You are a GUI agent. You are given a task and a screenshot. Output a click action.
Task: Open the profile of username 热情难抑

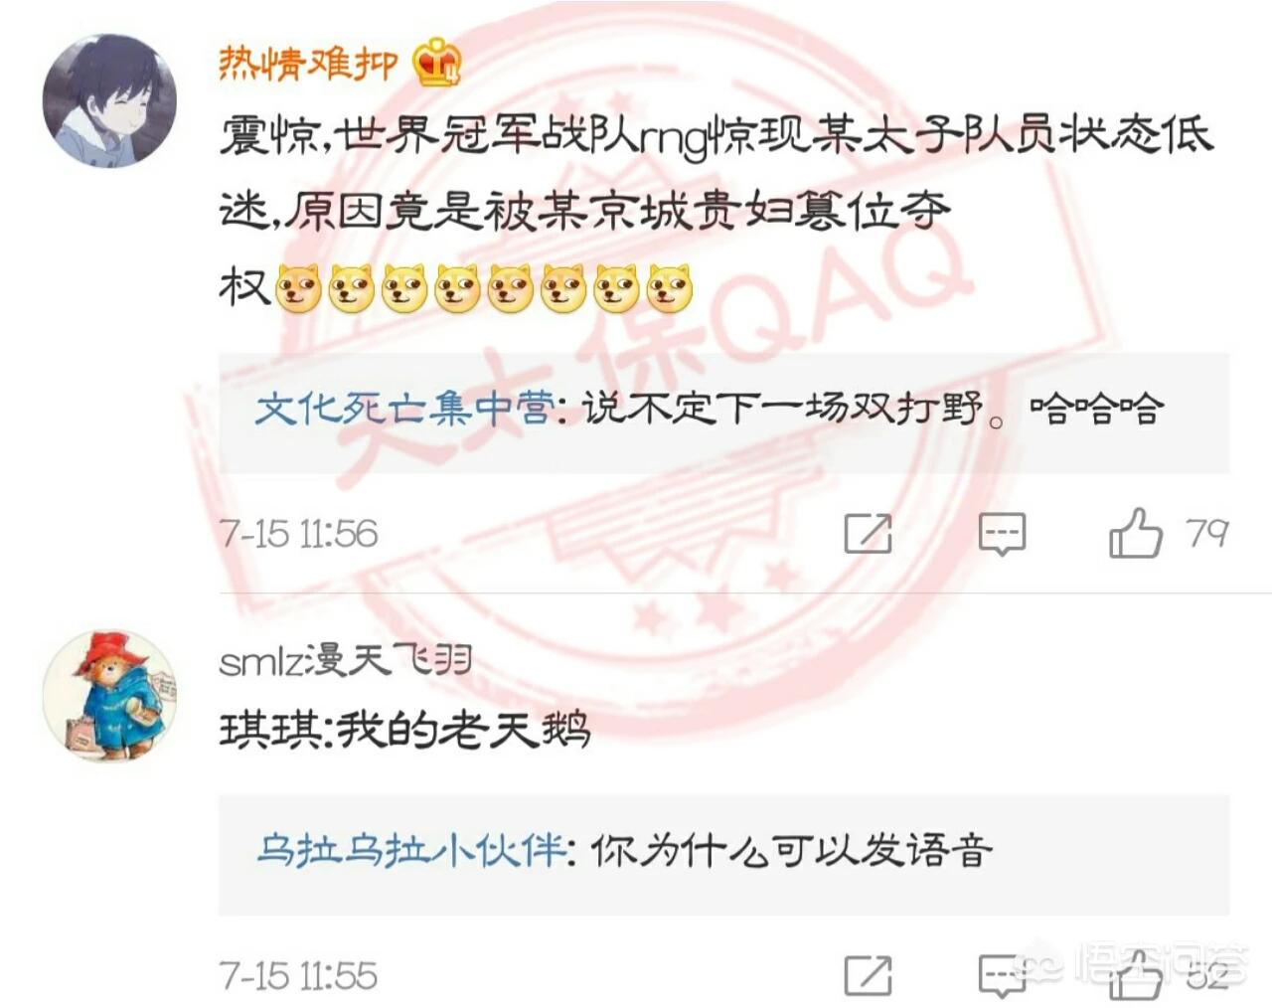[x=308, y=63]
